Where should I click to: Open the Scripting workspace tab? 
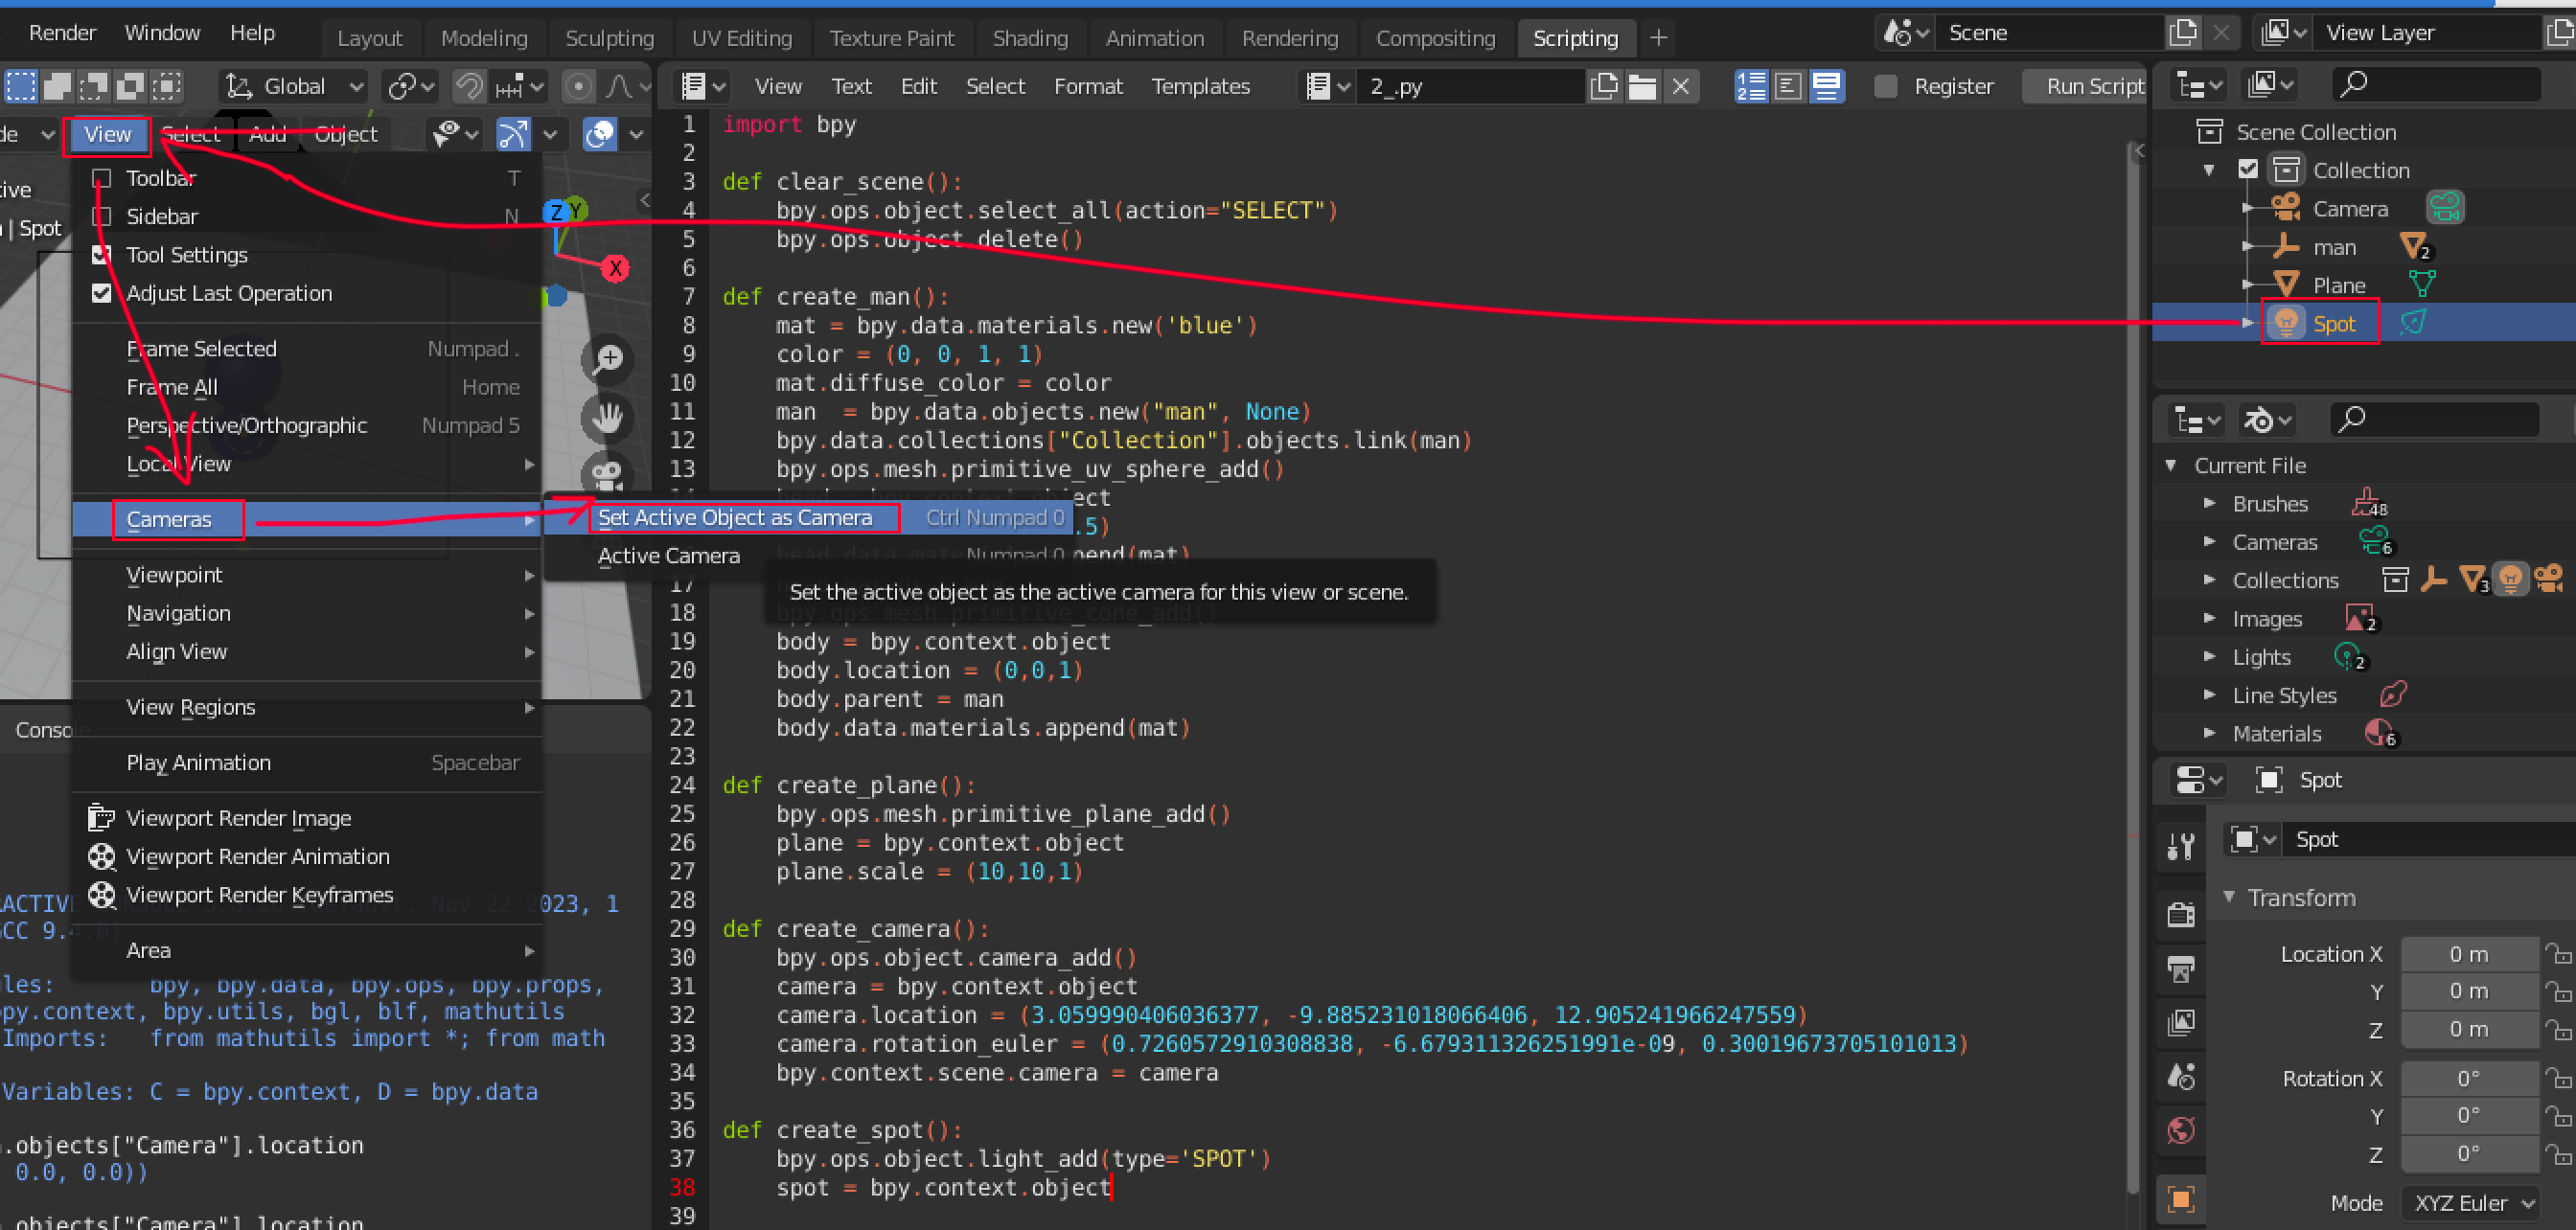[x=1575, y=38]
